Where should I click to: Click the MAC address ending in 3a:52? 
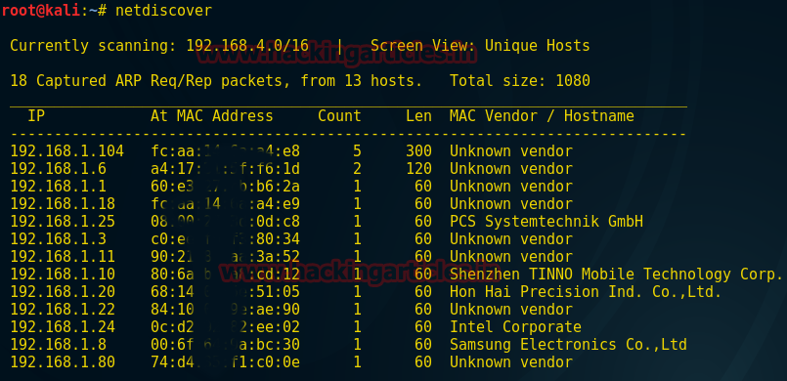(x=226, y=257)
